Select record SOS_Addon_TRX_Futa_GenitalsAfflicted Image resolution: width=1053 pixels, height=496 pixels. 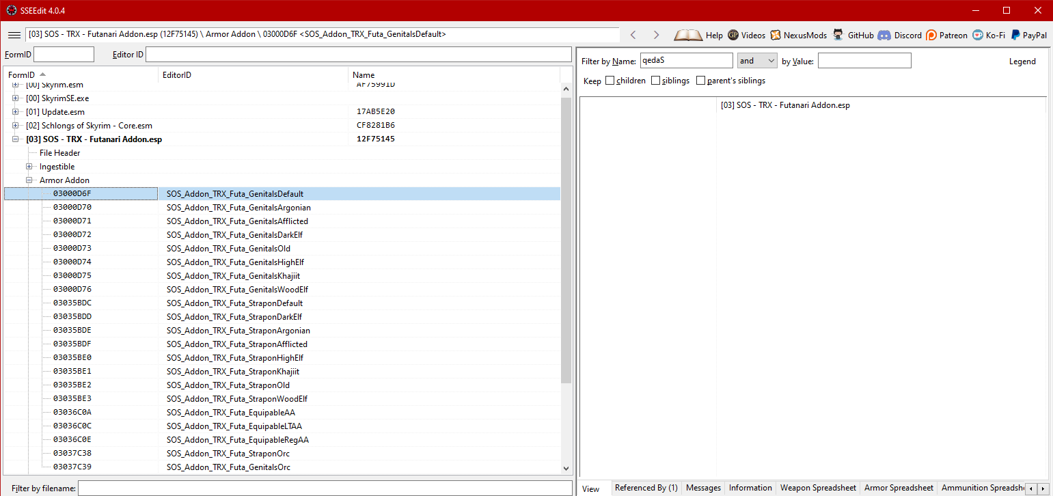tap(282, 221)
